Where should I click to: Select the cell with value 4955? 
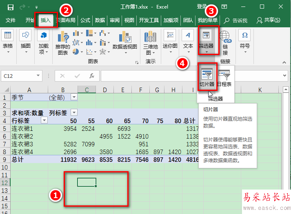pyautogui.click(x=104, y=137)
